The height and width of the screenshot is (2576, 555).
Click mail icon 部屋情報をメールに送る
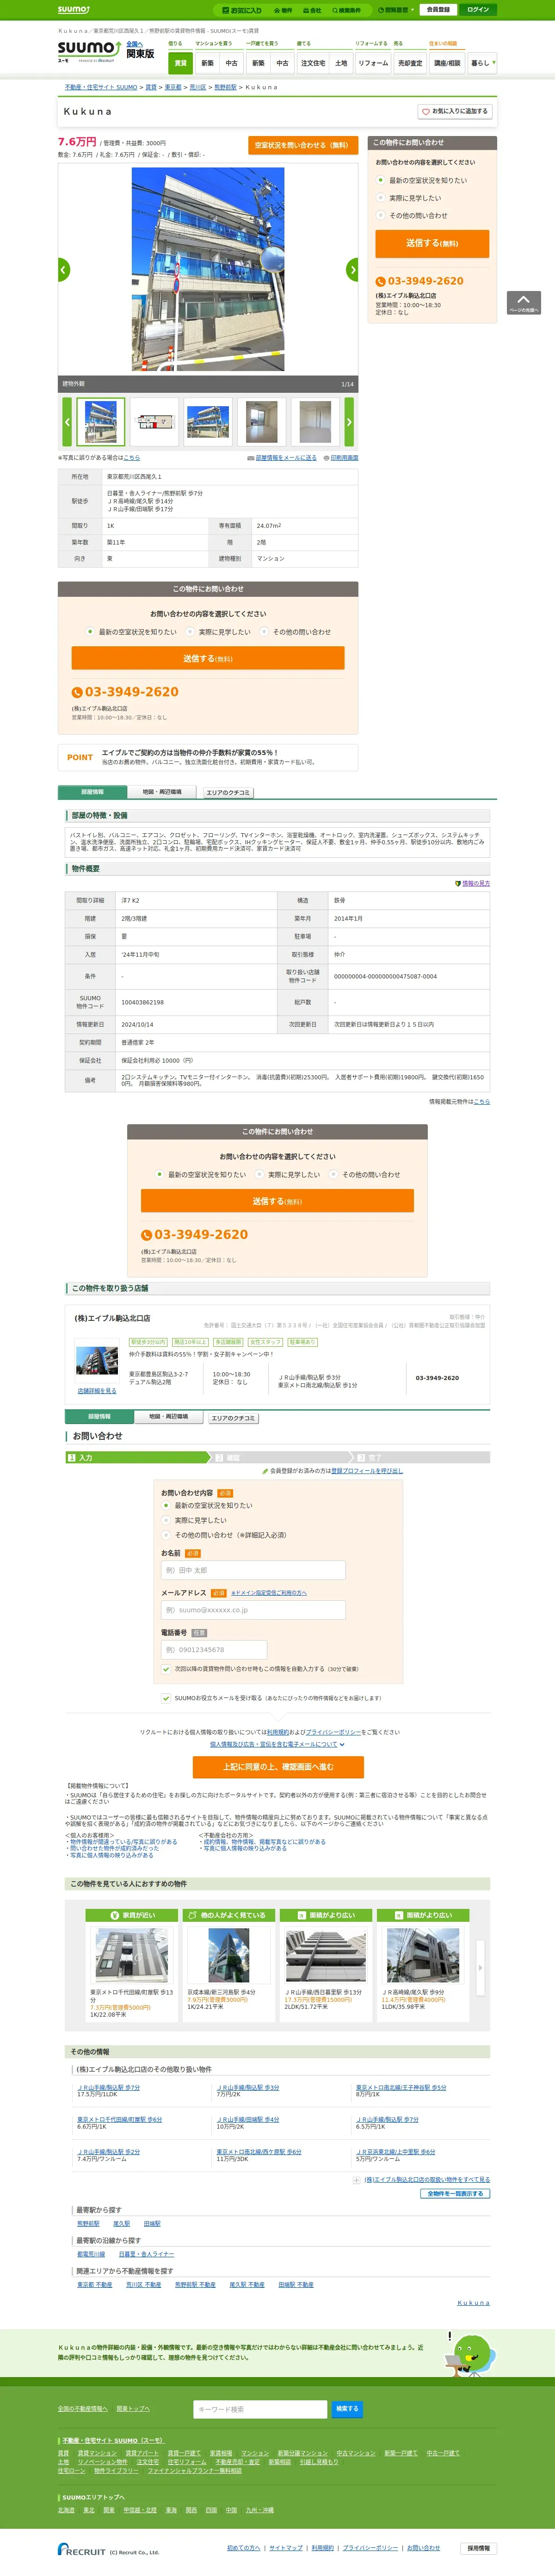(x=281, y=458)
